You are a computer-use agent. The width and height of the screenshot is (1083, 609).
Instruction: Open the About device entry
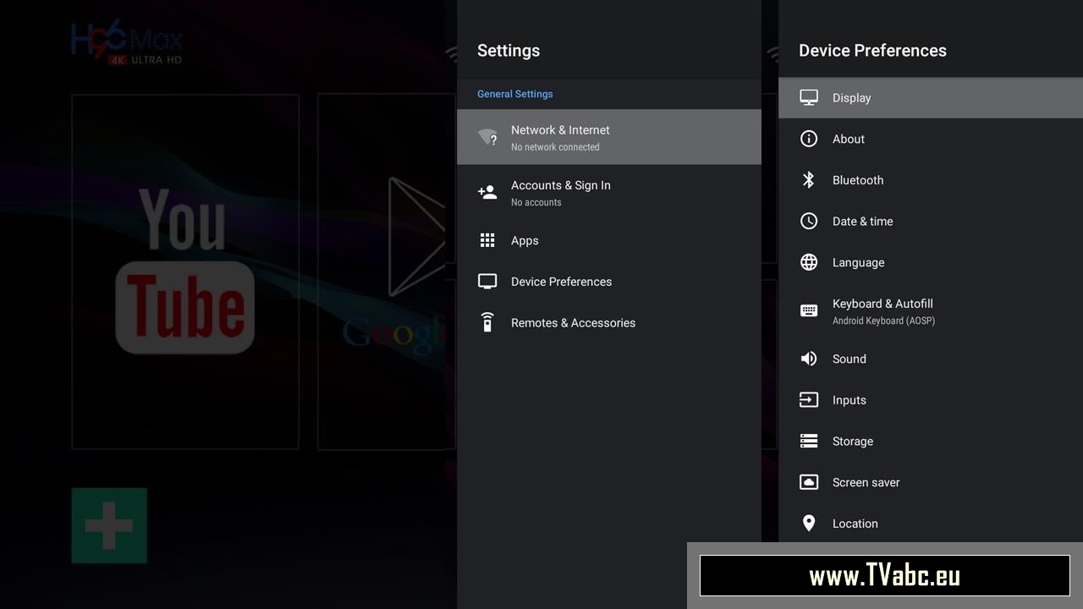pyautogui.click(x=849, y=140)
